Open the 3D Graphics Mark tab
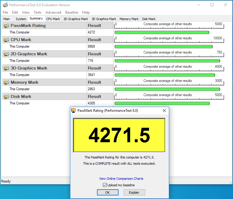 tap(104, 19)
